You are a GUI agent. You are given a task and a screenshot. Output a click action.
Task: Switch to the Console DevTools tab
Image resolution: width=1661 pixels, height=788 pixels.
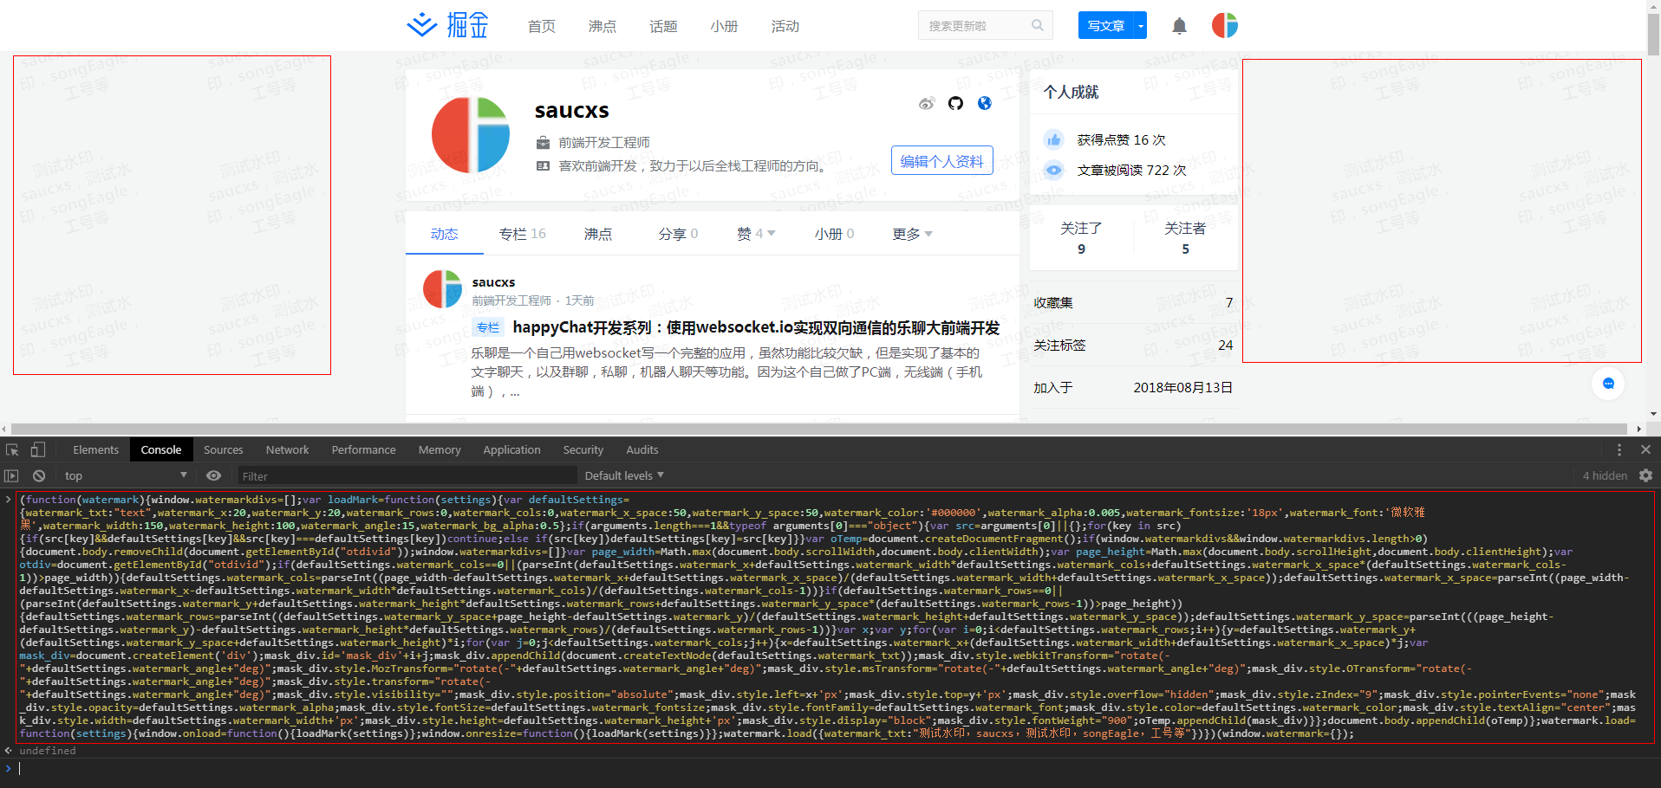point(161,449)
